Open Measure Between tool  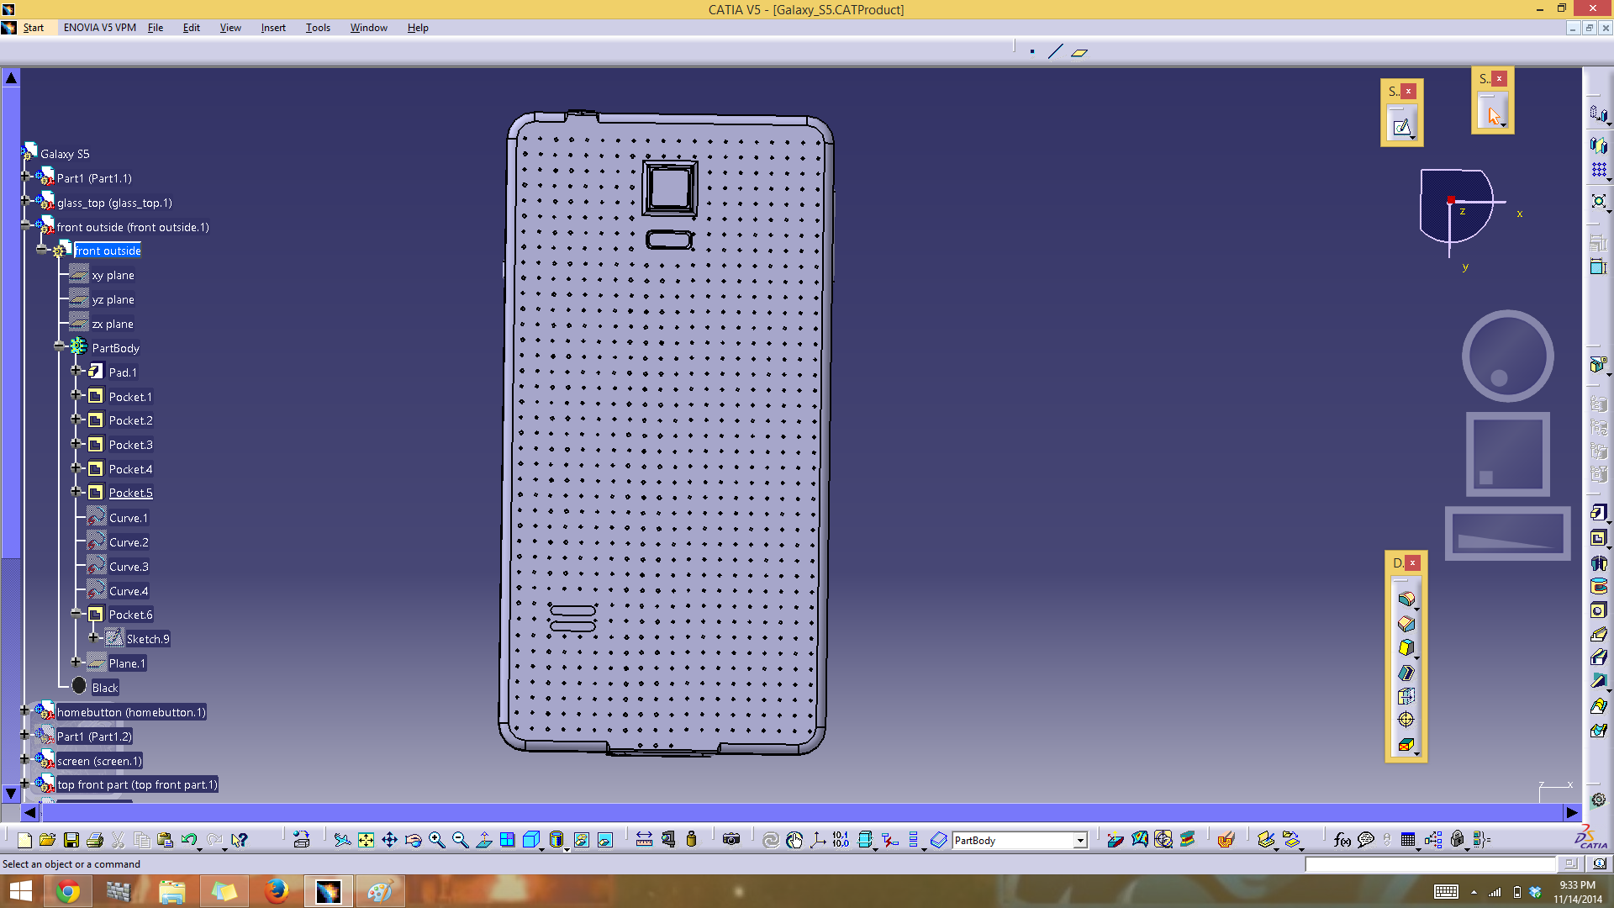[x=644, y=840]
